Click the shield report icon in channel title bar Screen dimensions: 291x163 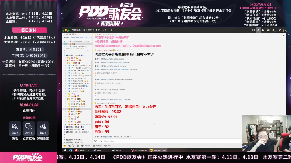111,30
